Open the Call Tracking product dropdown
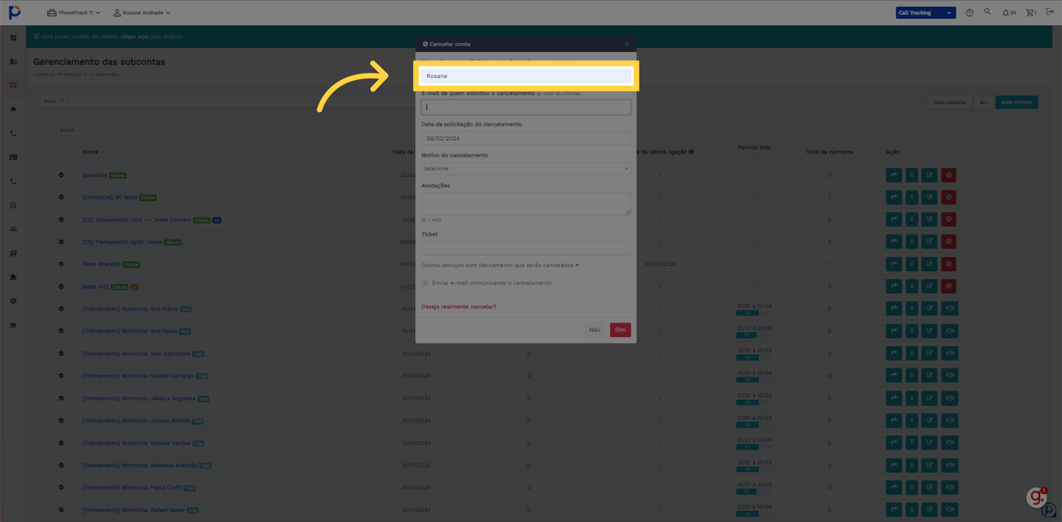The height and width of the screenshot is (522, 1062). 925,13
